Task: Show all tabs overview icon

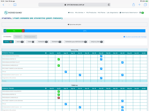Action: tap(145, 5)
